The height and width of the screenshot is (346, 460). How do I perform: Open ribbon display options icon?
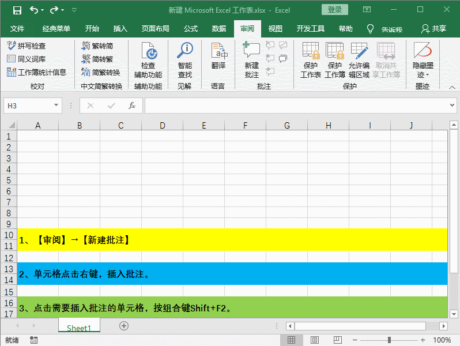pos(367,10)
